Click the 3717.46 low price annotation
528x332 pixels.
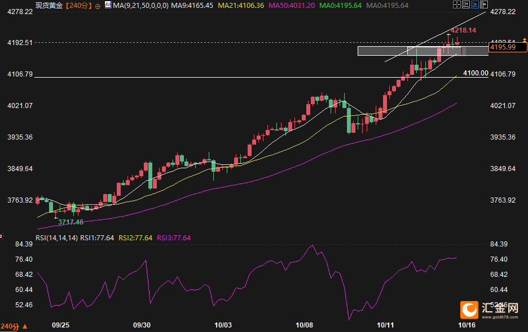[x=71, y=222]
